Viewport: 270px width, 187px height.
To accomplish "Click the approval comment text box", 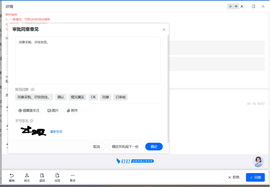I will coord(88,60).
